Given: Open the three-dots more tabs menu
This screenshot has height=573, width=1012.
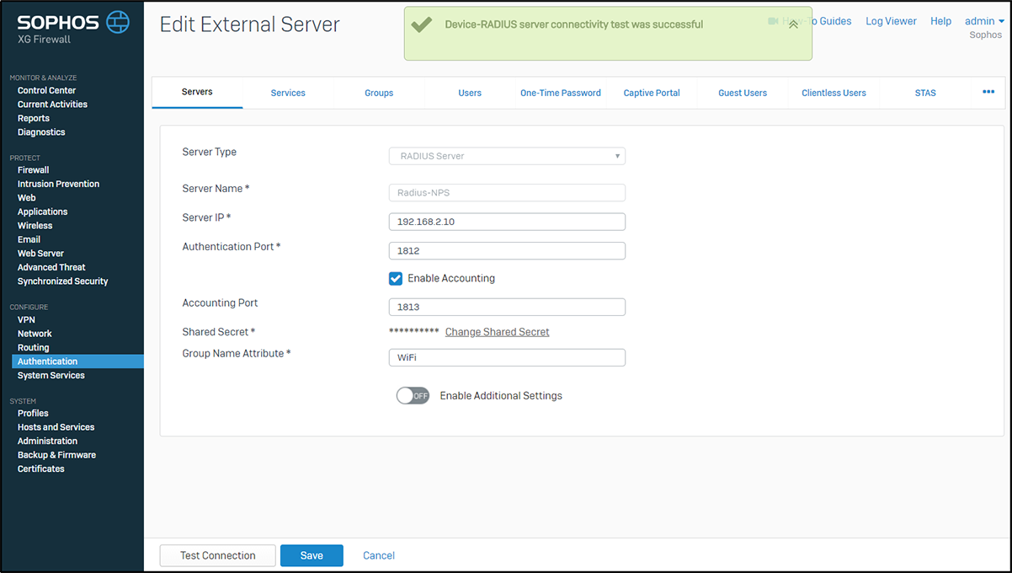Looking at the screenshot, I should pos(988,92).
